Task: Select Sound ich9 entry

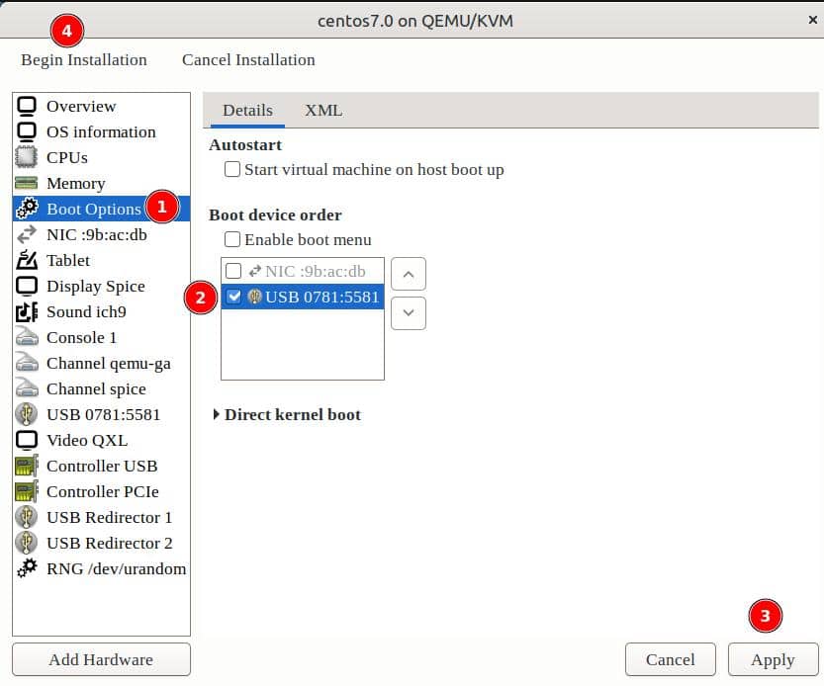Action: [x=102, y=311]
